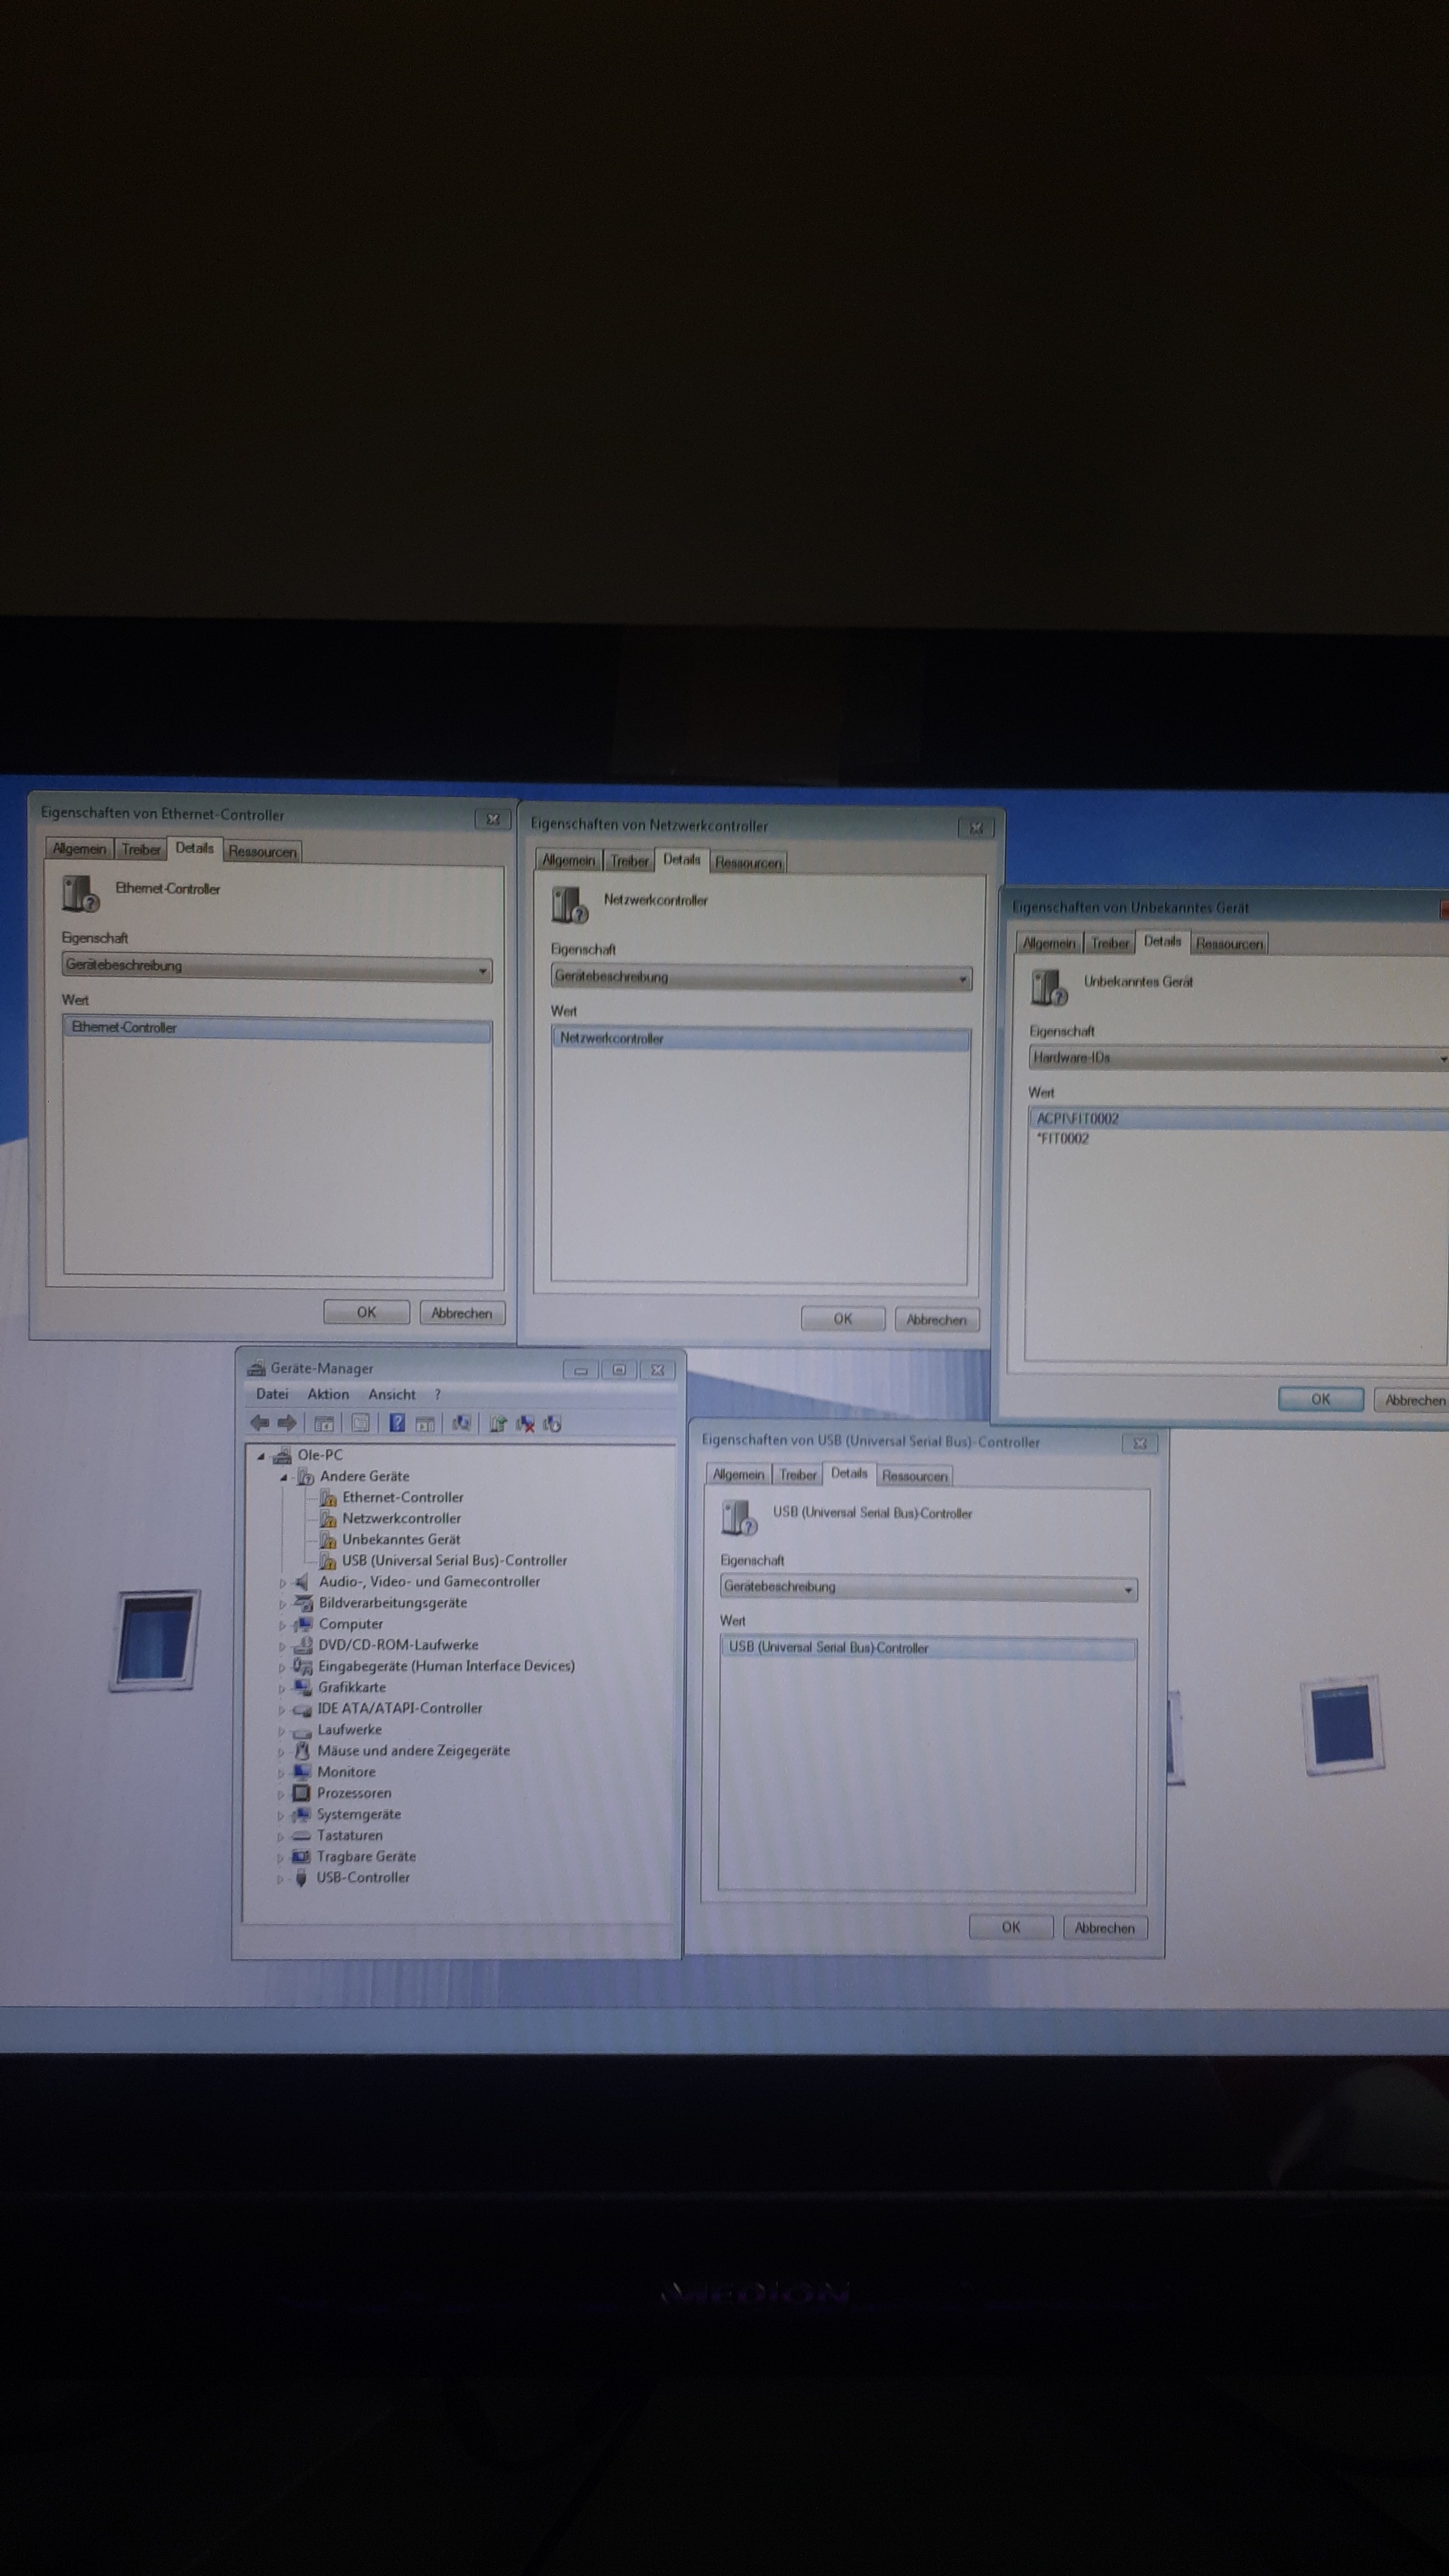This screenshot has height=2576, width=1449.
Task: Click the uninstall device icon with red X
Action: point(525,1424)
